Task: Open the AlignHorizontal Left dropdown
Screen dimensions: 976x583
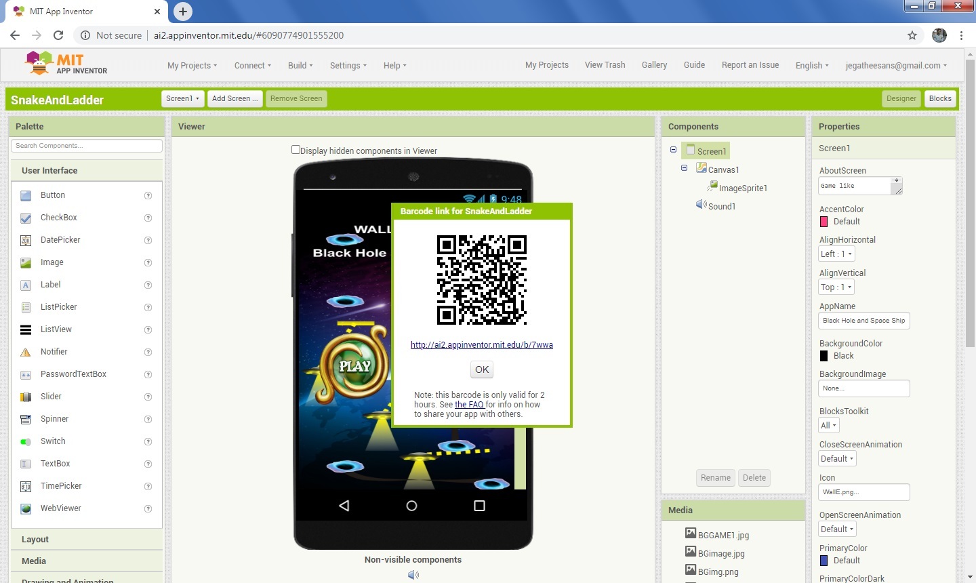Action: tap(836, 254)
